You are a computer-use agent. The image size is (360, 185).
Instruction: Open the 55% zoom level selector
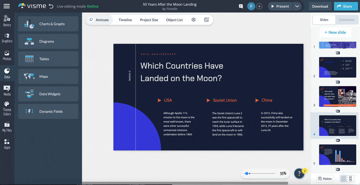(283, 173)
